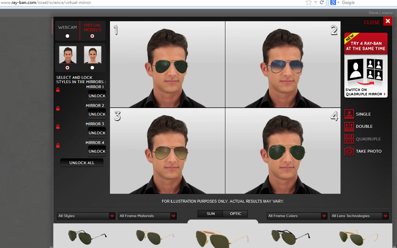The image size is (397, 248).
Task: Click the Take Photo camera icon
Action: [349, 151]
